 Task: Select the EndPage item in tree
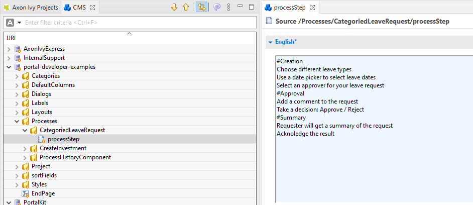pos(43,193)
